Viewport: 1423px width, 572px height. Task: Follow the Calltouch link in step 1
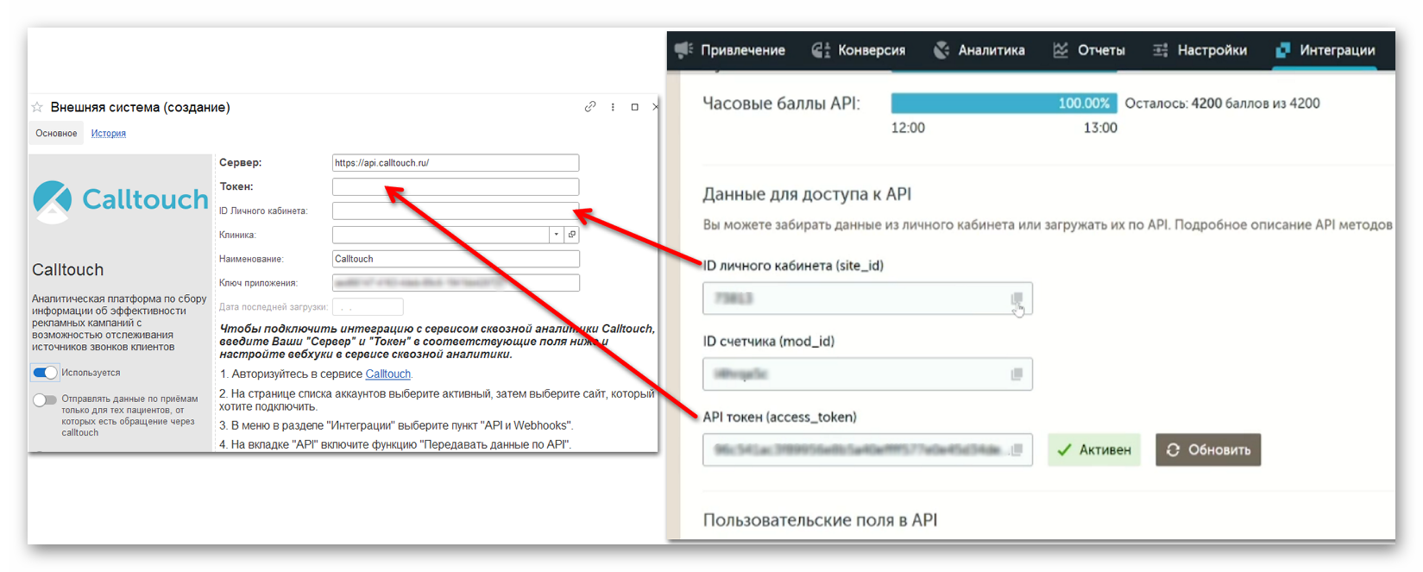click(387, 374)
